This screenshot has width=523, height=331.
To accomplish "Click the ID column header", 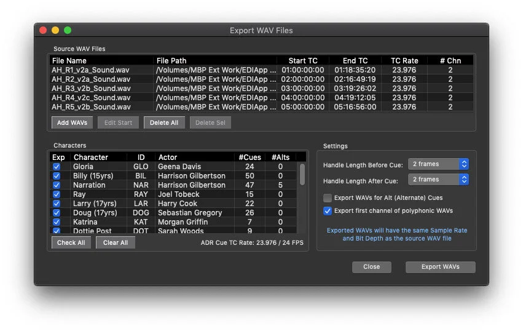I will pyautogui.click(x=141, y=158).
